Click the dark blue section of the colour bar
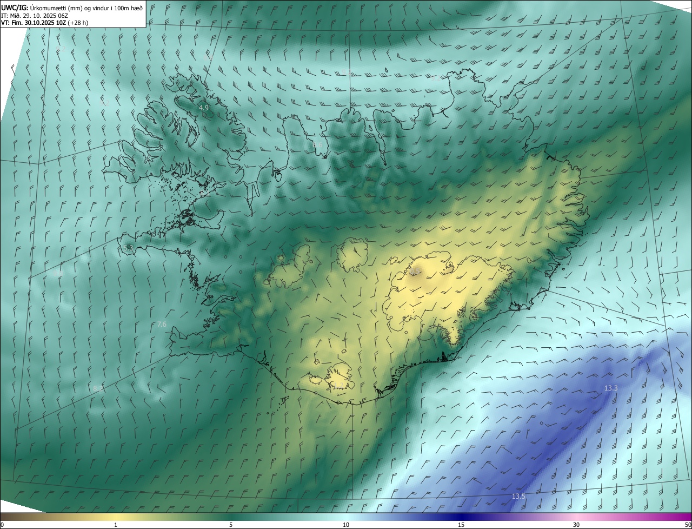This screenshot has height=529, width=692. pos(461,517)
